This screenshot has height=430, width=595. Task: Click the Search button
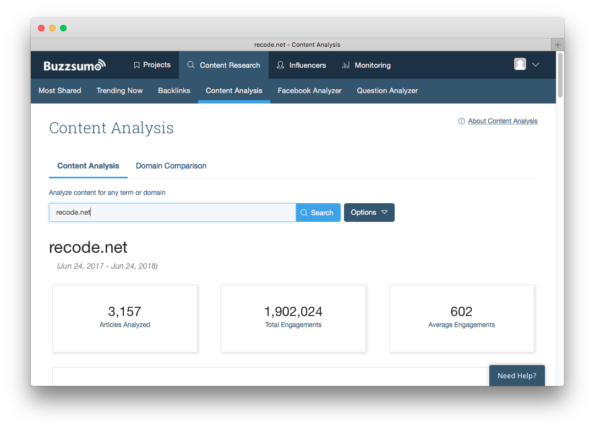tap(318, 213)
